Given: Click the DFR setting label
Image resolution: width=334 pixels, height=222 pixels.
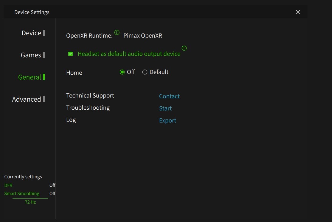Looking at the screenshot, I should (x=8, y=185).
